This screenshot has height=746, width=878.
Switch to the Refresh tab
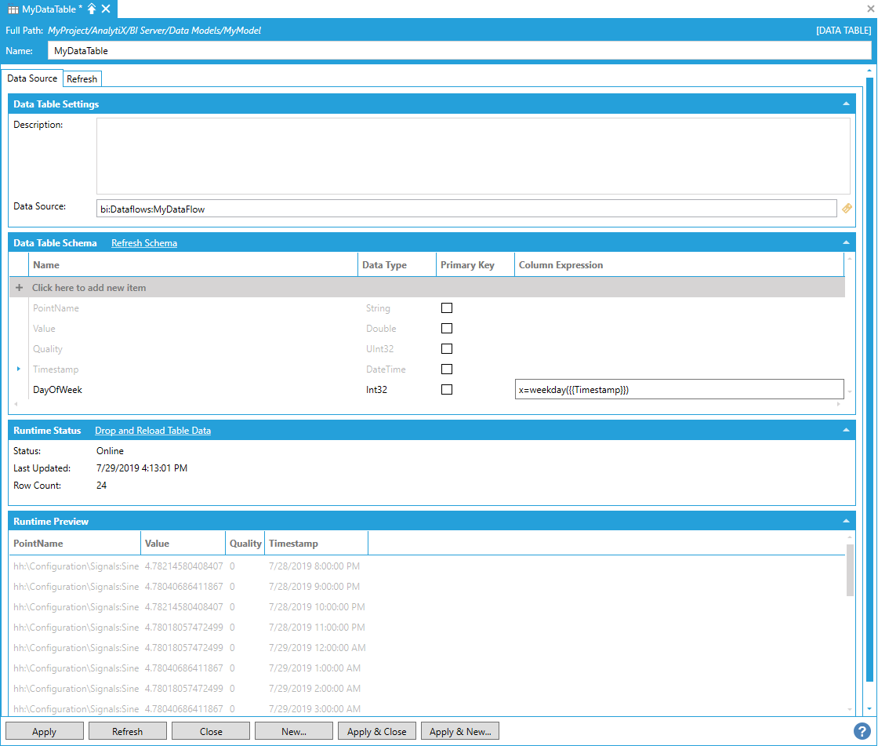[82, 79]
